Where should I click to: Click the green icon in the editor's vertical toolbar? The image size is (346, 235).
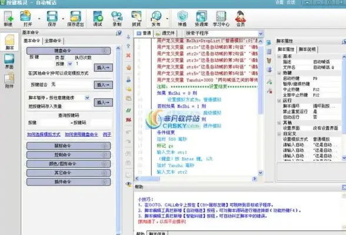click(x=128, y=110)
